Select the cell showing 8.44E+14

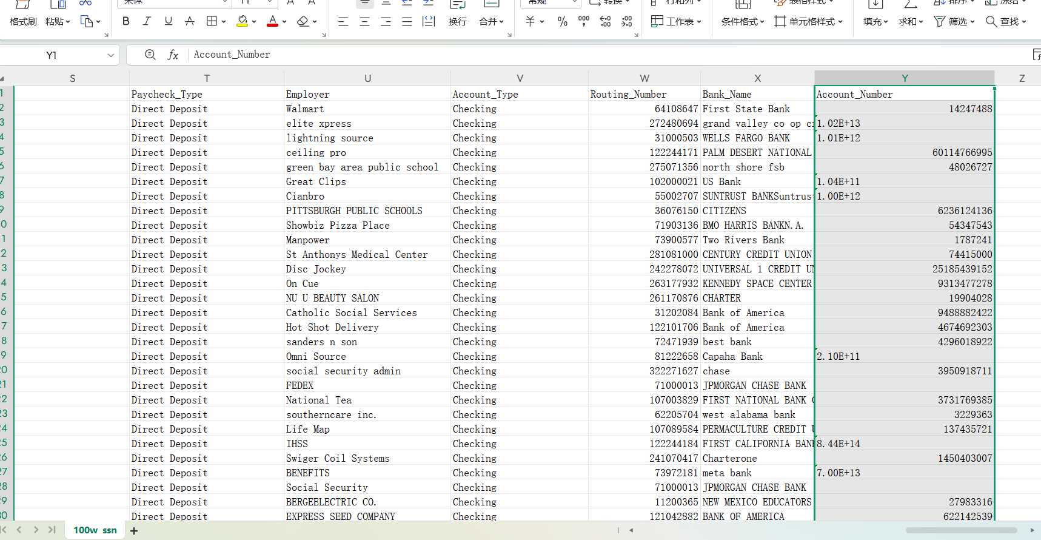[905, 444]
